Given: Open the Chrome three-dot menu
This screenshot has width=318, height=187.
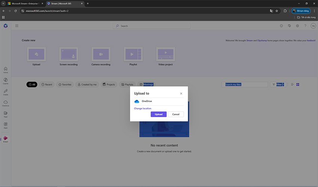Looking at the screenshot, I should [x=314, y=11].
